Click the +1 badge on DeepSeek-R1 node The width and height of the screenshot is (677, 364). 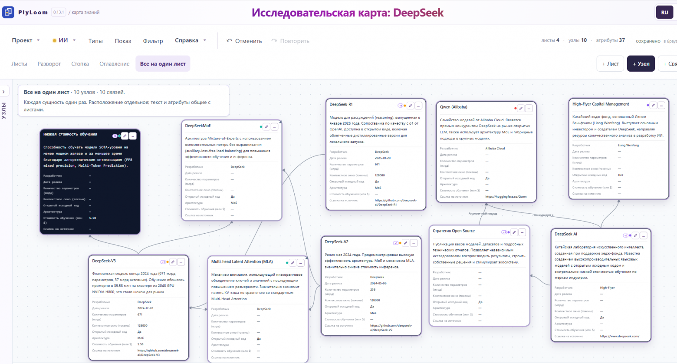401,106
